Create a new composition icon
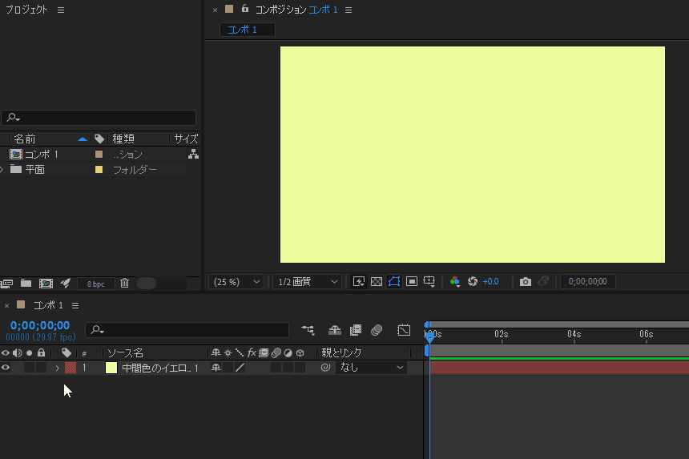This screenshot has width=689, height=459. [x=46, y=284]
